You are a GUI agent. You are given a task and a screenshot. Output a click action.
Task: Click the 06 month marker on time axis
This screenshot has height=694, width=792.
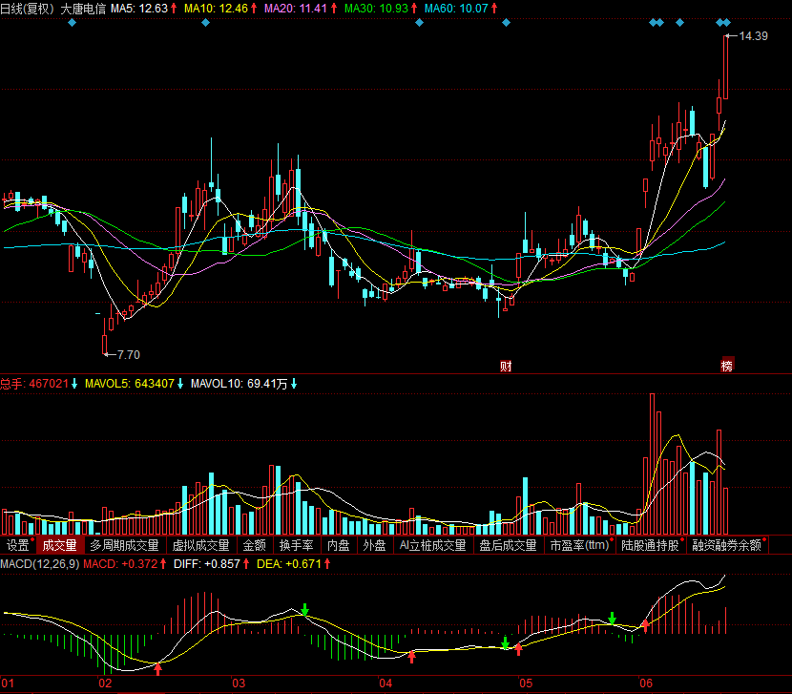click(x=646, y=684)
